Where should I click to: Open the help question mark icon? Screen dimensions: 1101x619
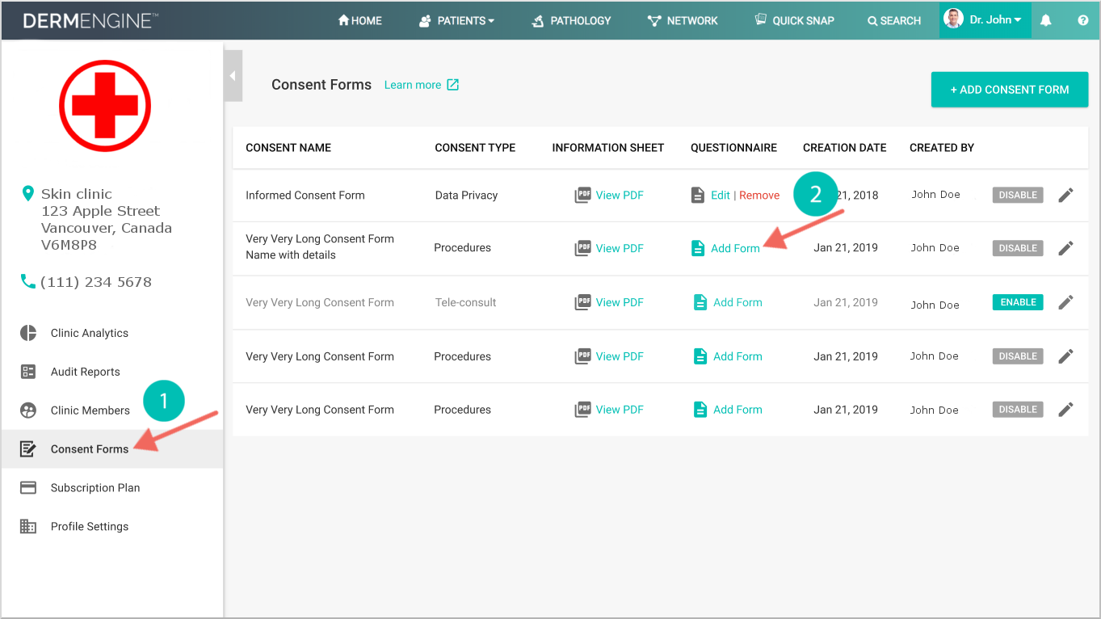pos(1082,20)
